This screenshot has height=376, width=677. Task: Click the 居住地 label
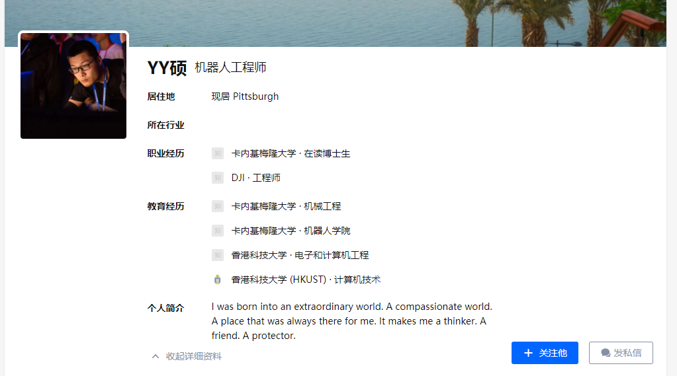click(161, 96)
